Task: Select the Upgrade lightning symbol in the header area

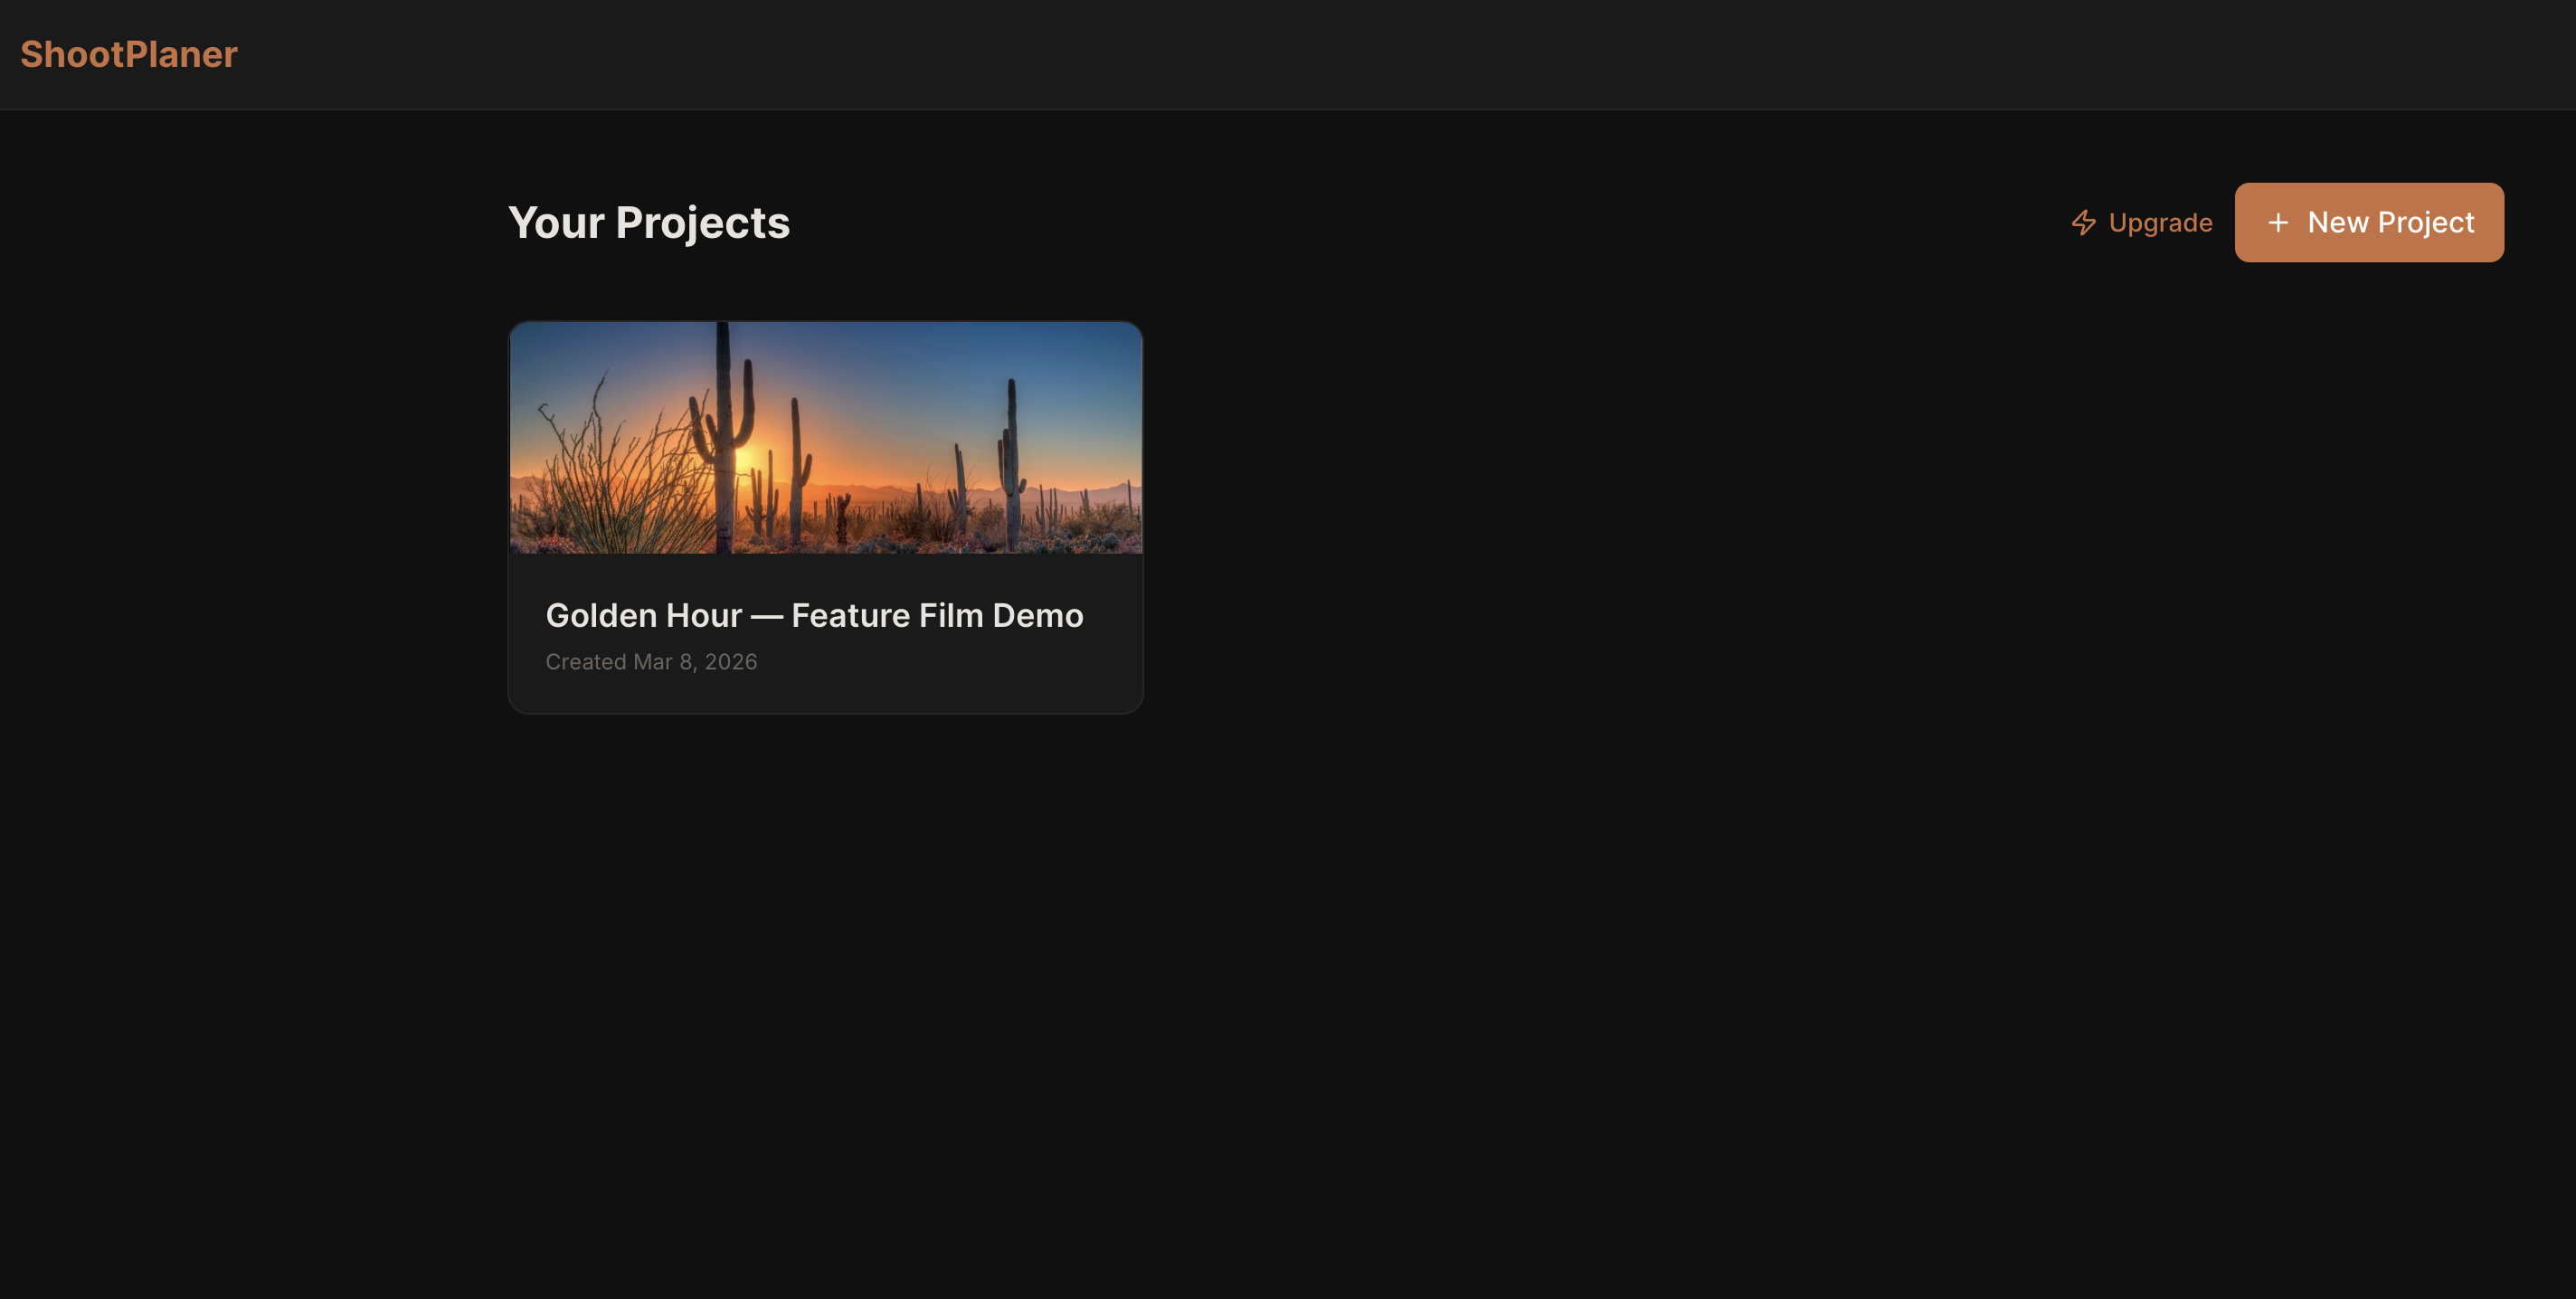Action: [x=2084, y=222]
